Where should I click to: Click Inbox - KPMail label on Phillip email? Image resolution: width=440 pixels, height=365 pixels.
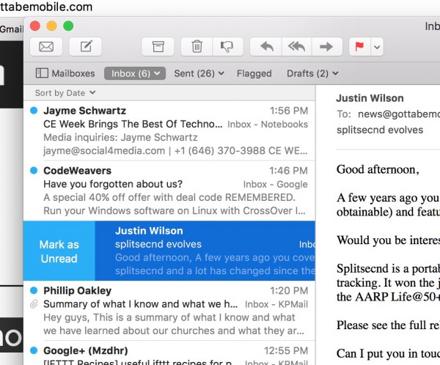(276, 304)
